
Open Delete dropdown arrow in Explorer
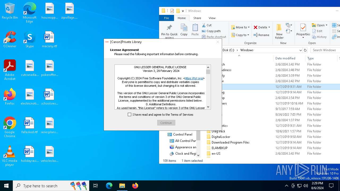click(x=269, y=27)
